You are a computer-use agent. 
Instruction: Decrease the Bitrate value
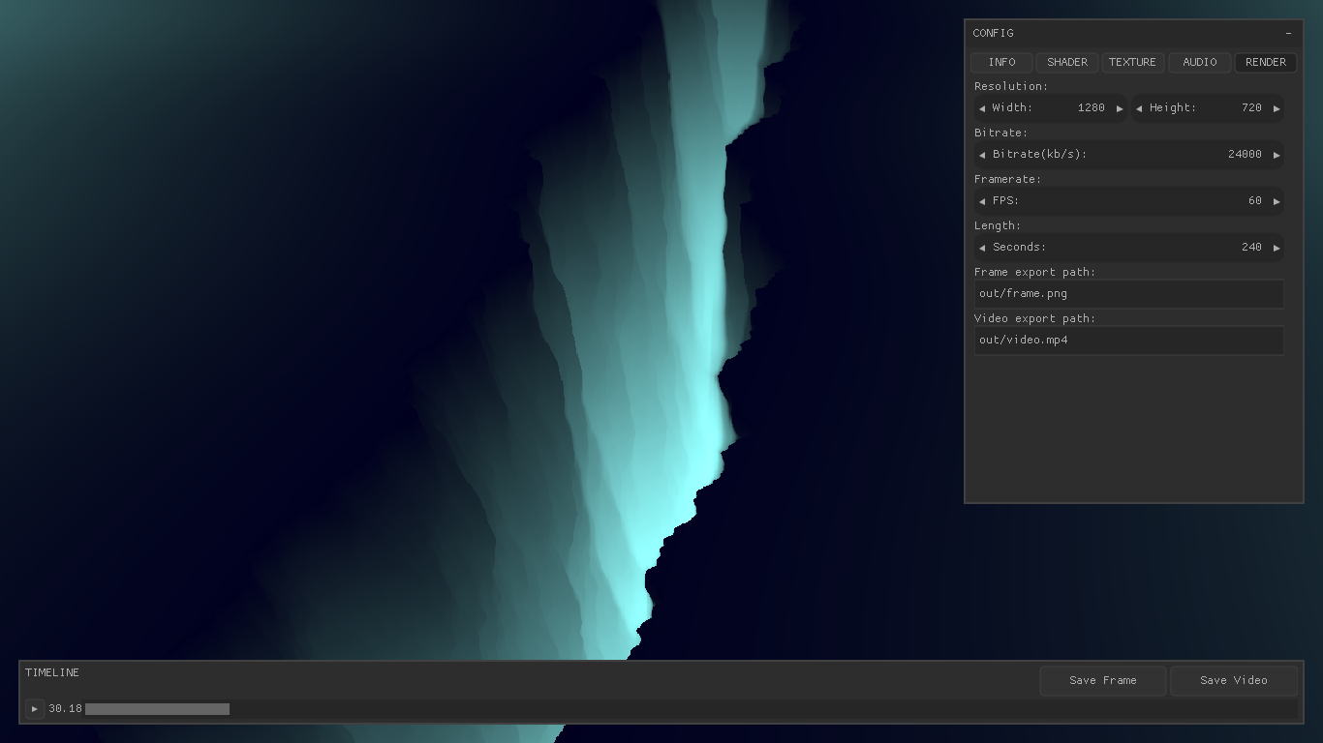(981, 154)
